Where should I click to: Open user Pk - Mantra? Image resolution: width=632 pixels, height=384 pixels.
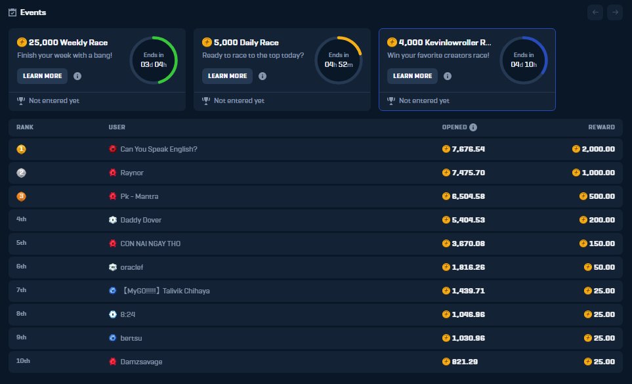139,196
